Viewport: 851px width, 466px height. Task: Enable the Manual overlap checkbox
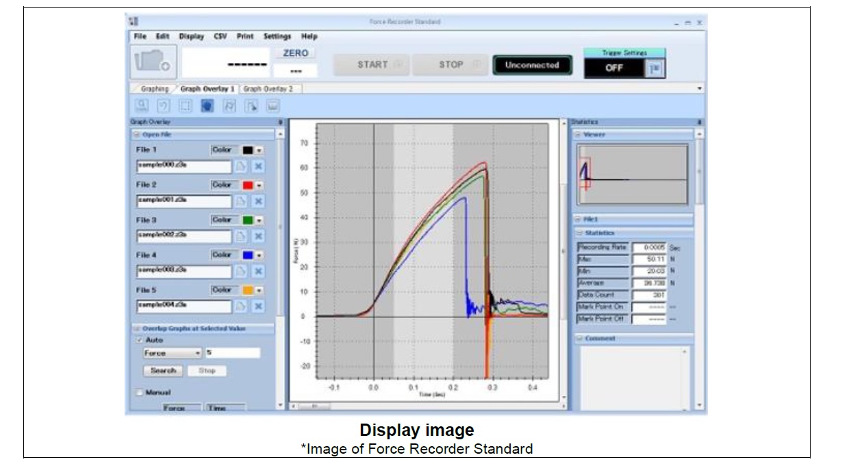(x=140, y=393)
